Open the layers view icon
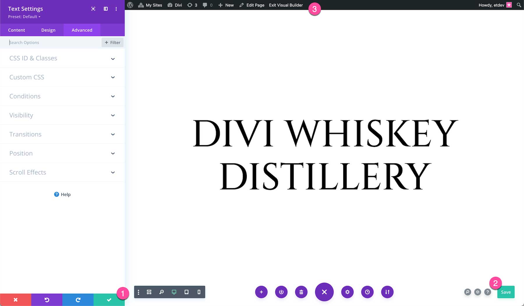This screenshot has height=306, width=524. pos(478,292)
